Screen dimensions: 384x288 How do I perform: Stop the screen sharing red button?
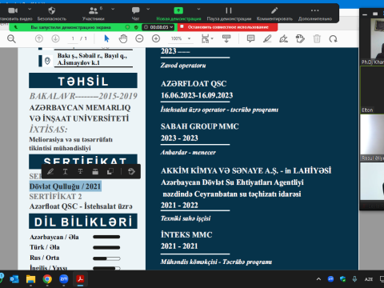pyautogui.click(x=228, y=27)
